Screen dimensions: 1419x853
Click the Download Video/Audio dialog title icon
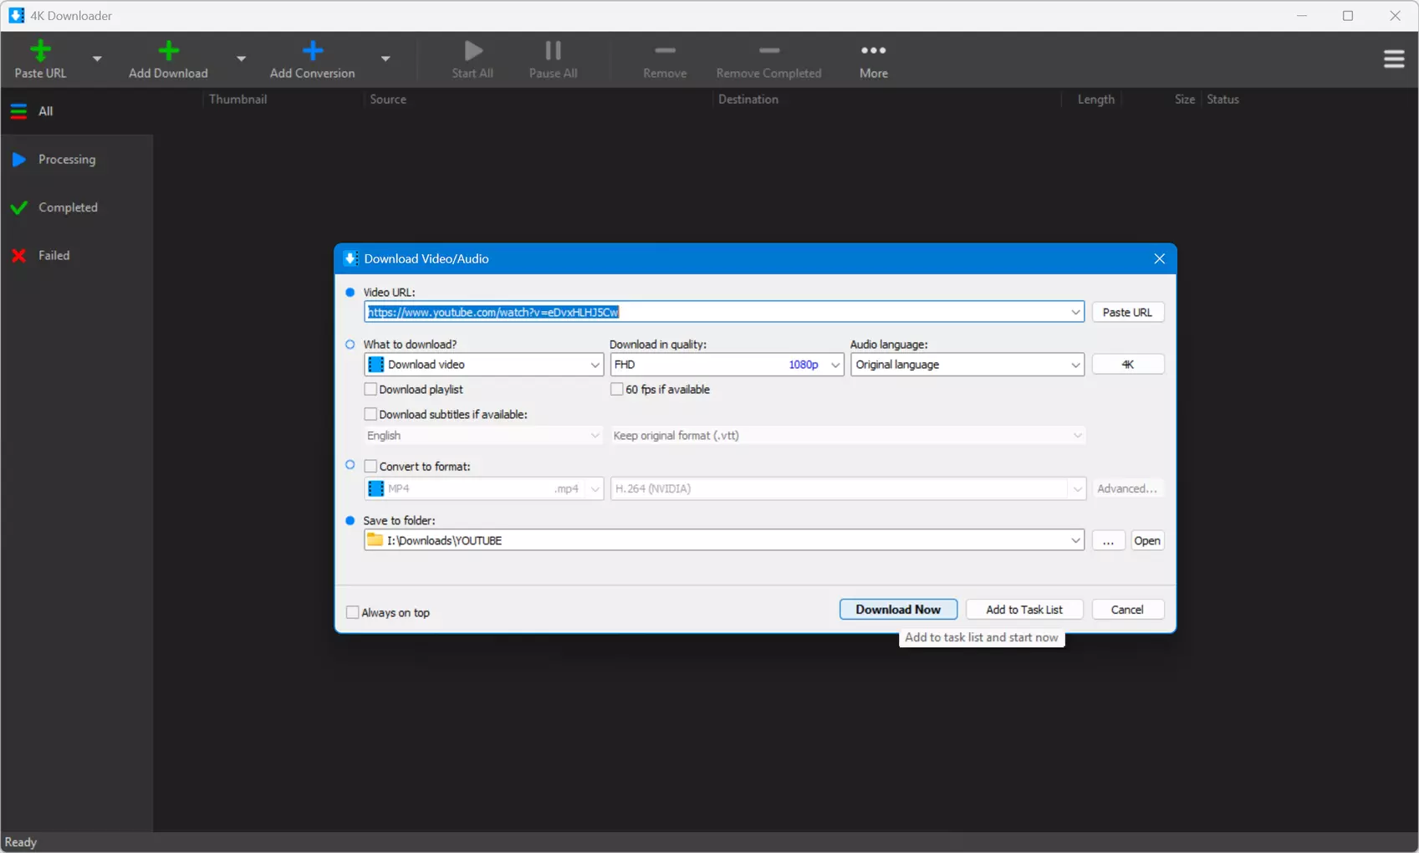351,258
